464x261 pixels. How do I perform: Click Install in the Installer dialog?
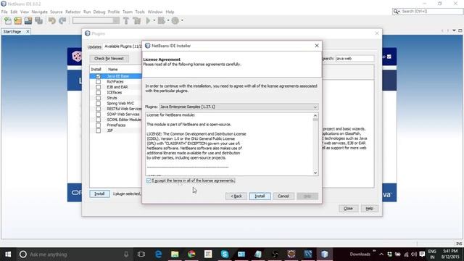[260, 196]
